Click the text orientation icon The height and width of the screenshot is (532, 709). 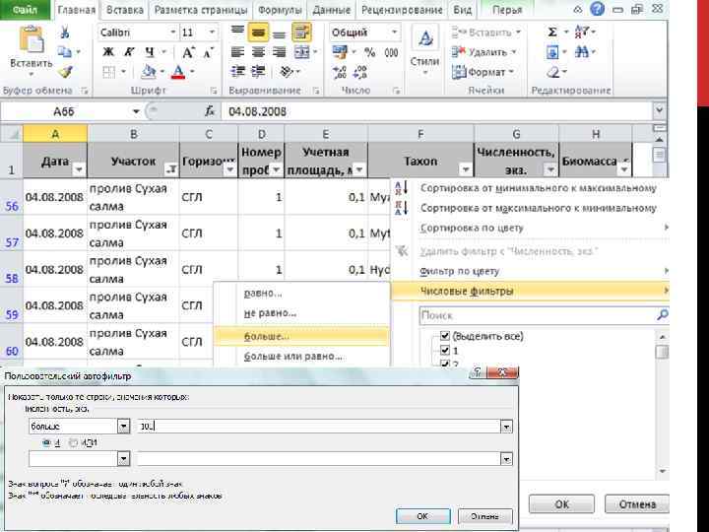tap(287, 72)
